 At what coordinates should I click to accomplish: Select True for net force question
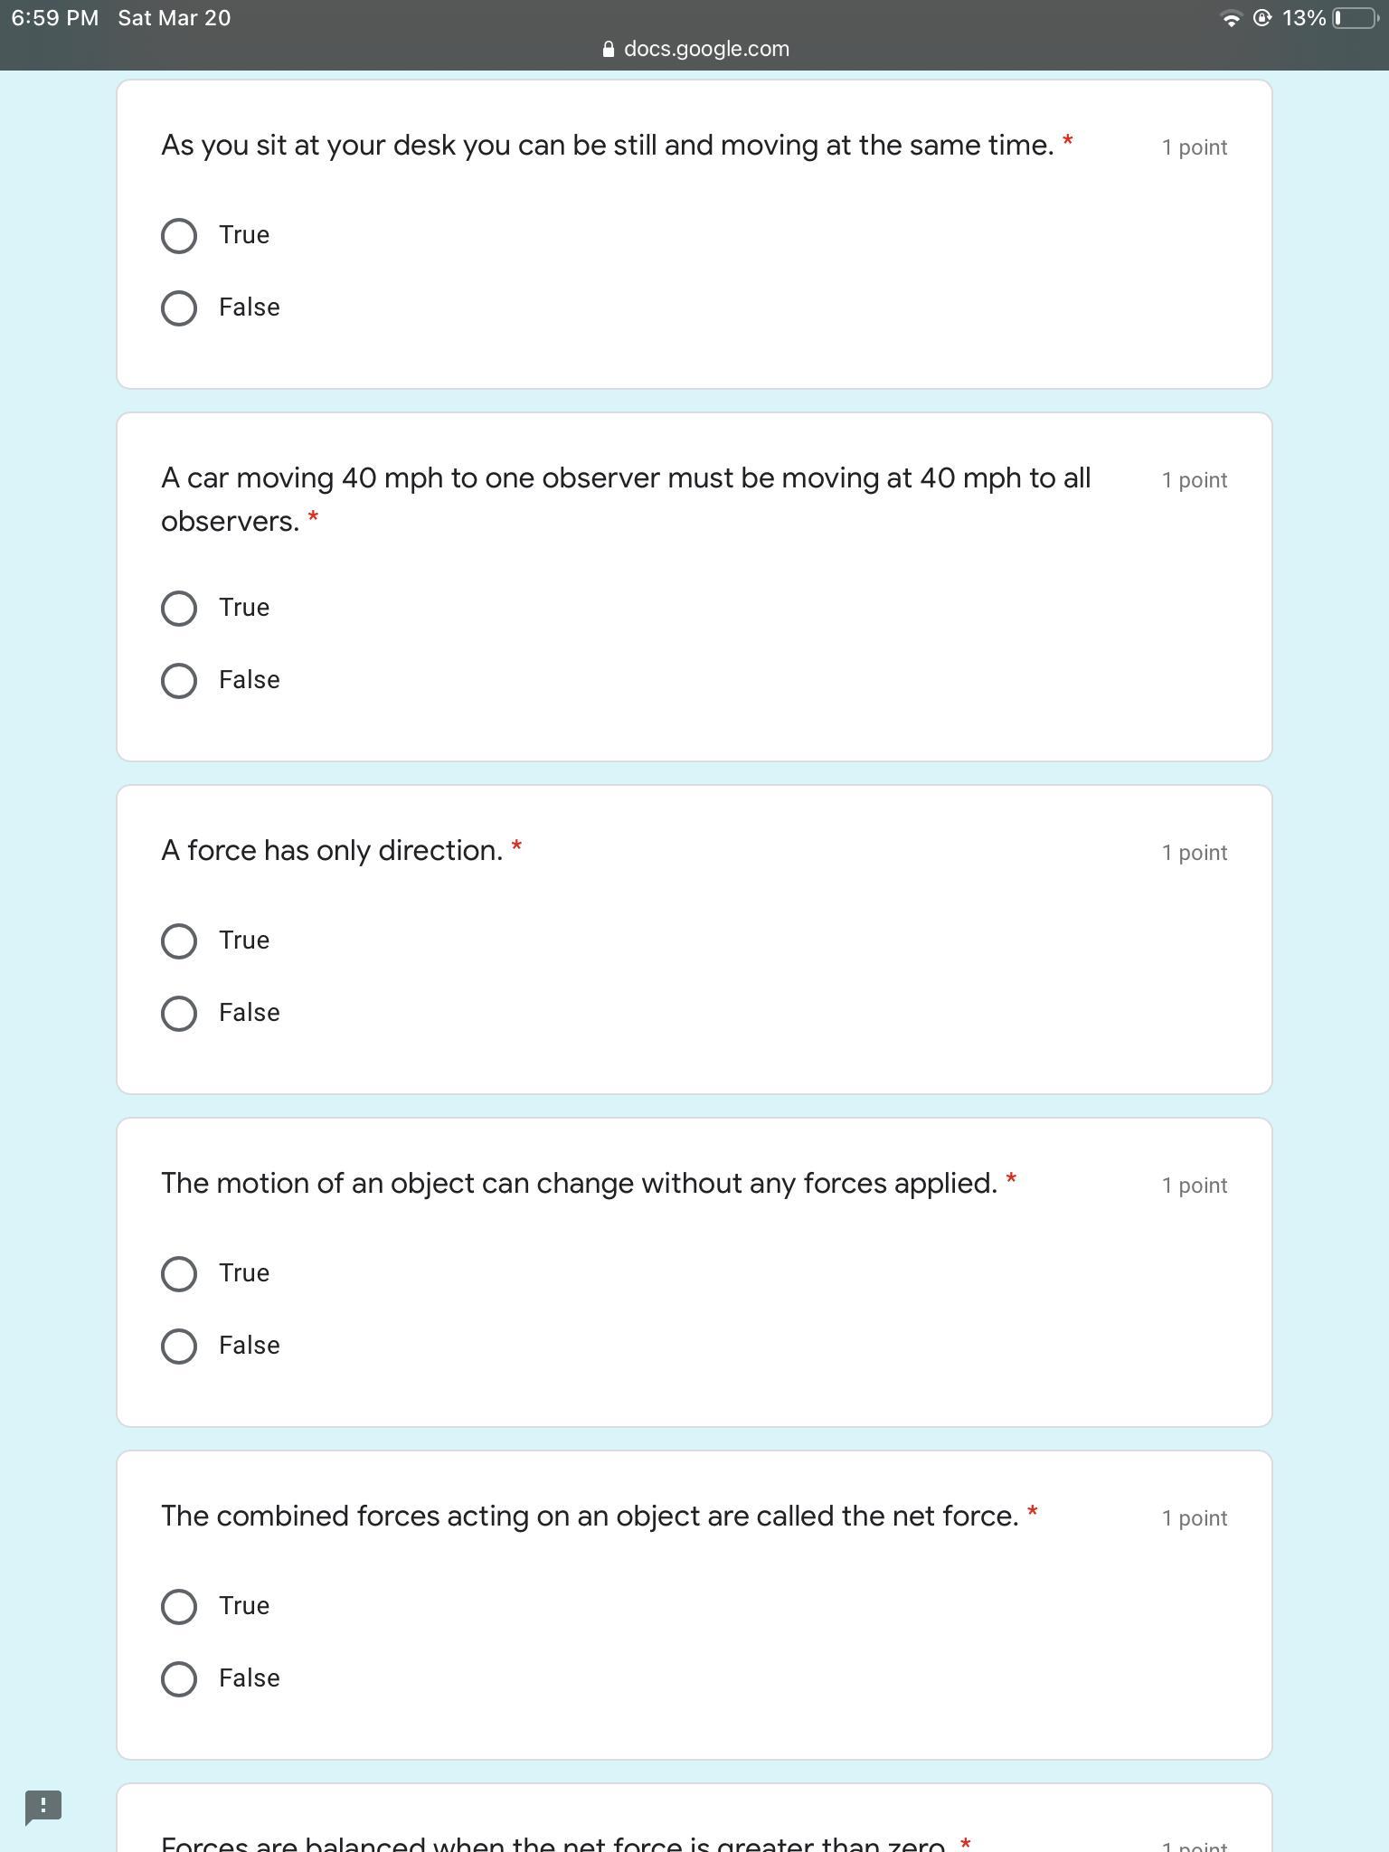click(179, 1607)
